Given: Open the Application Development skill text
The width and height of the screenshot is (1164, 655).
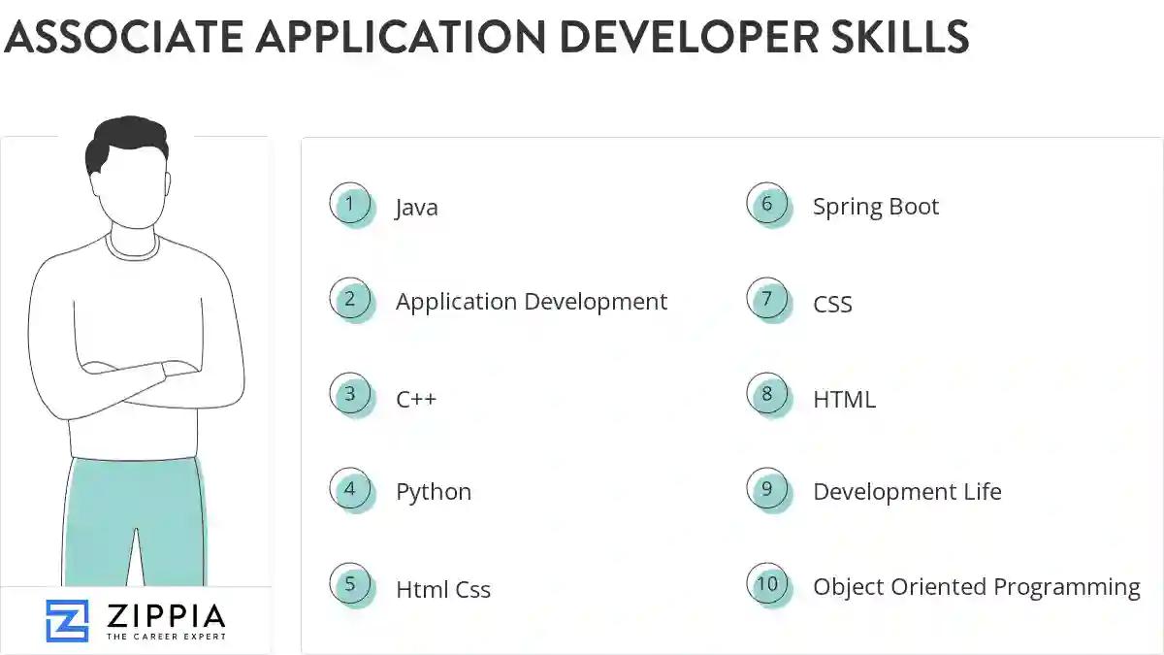Looking at the screenshot, I should click(x=531, y=302).
